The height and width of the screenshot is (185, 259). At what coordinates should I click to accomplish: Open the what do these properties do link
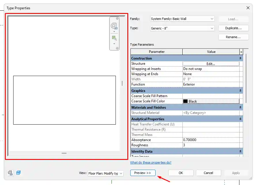151,162
